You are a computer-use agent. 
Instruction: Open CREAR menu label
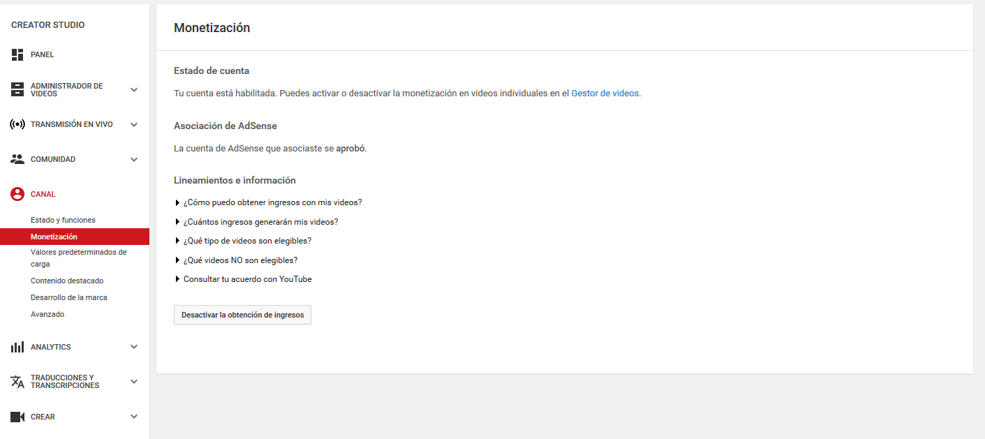click(x=43, y=417)
